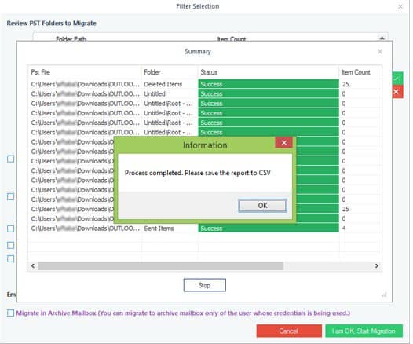Click the Pst File path of Deleted Items row

pyautogui.click(x=85, y=84)
